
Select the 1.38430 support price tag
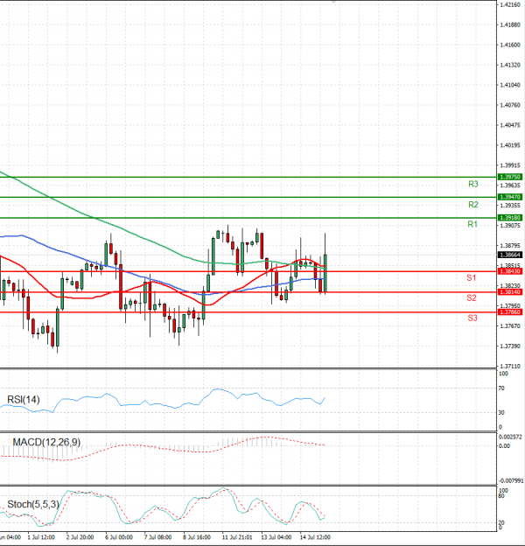pos(510,271)
